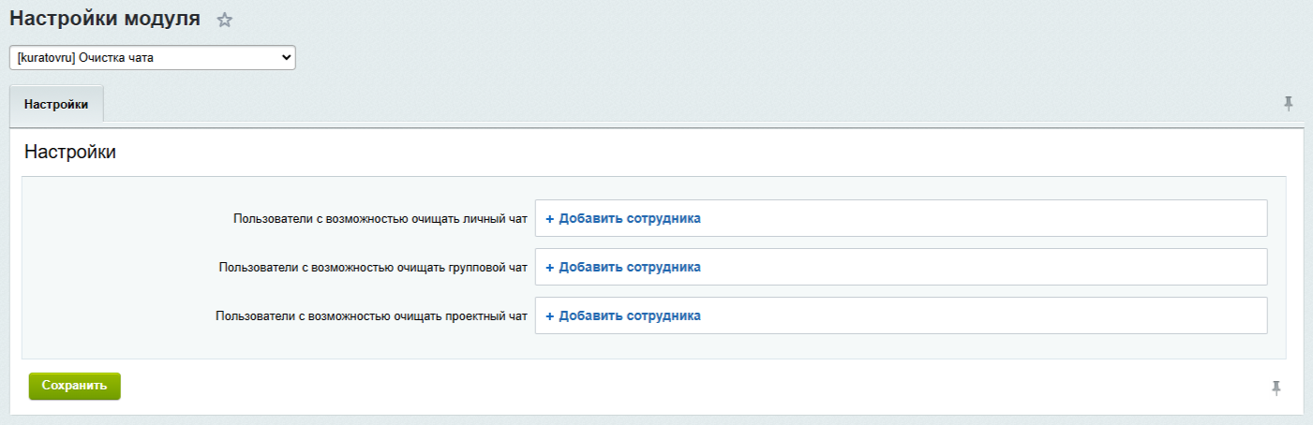Click the plus sign in групповой чат row
This screenshot has height=425, width=1313.
point(550,267)
